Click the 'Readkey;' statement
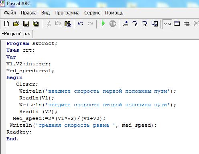The height and width of the screenshot is (154, 199). (19, 132)
